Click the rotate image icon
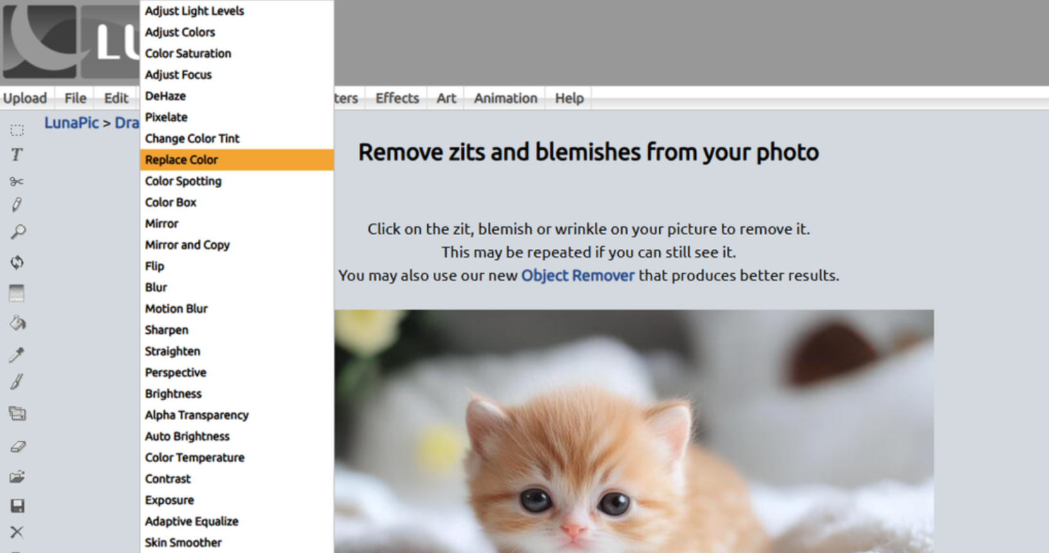1049x553 pixels. (x=17, y=262)
